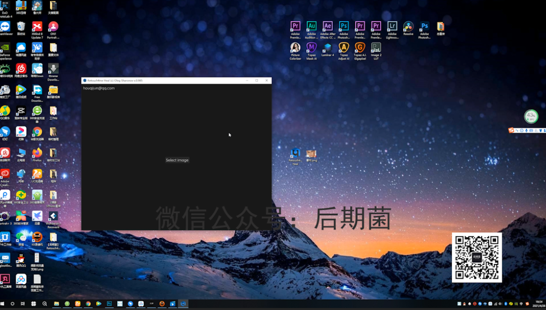Image resolution: width=546 pixels, height=310 pixels.
Task: Open the Adobe Audition desktop shortcut
Action: [311, 26]
